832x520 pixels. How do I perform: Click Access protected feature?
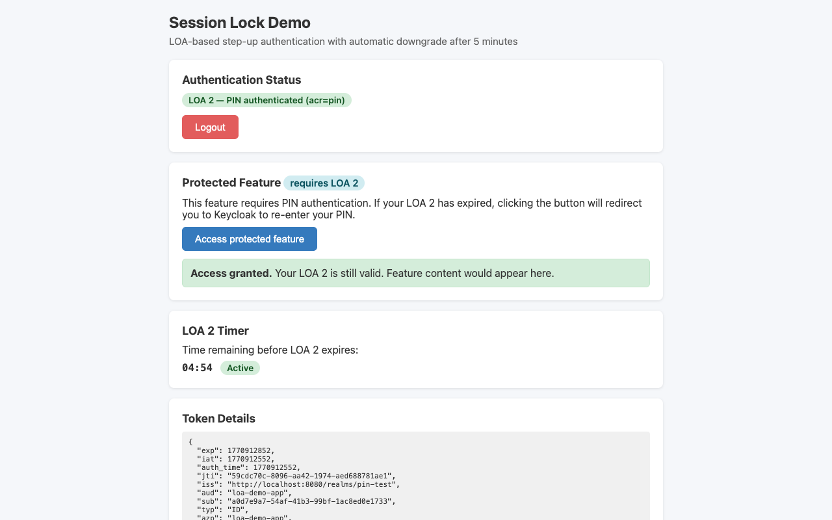click(249, 239)
